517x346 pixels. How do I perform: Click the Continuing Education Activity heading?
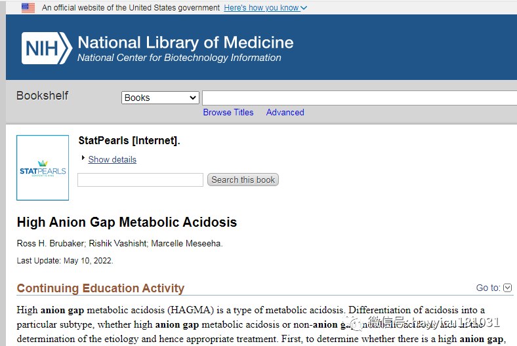tap(100, 288)
